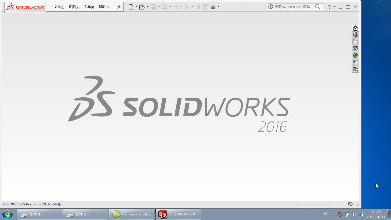Click the EN language indicator in tray
391x220 pixels.
(x=325, y=214)
